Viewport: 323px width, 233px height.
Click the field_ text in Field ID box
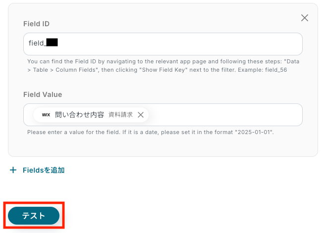coord(37,43)
